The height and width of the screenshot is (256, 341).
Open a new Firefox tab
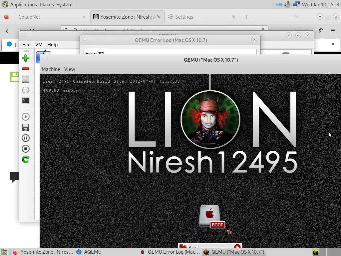point(246,17)
